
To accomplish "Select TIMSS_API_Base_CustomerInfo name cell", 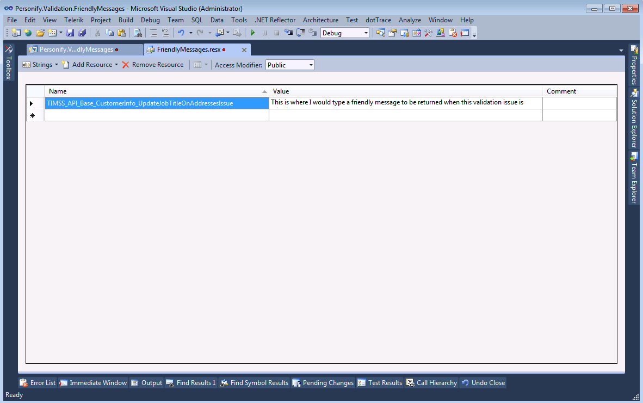I will click(157, 103).
